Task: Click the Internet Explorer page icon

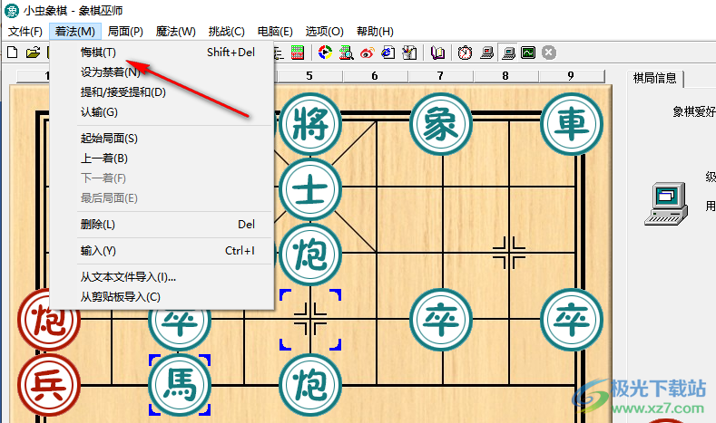Action: pos(388,53)
